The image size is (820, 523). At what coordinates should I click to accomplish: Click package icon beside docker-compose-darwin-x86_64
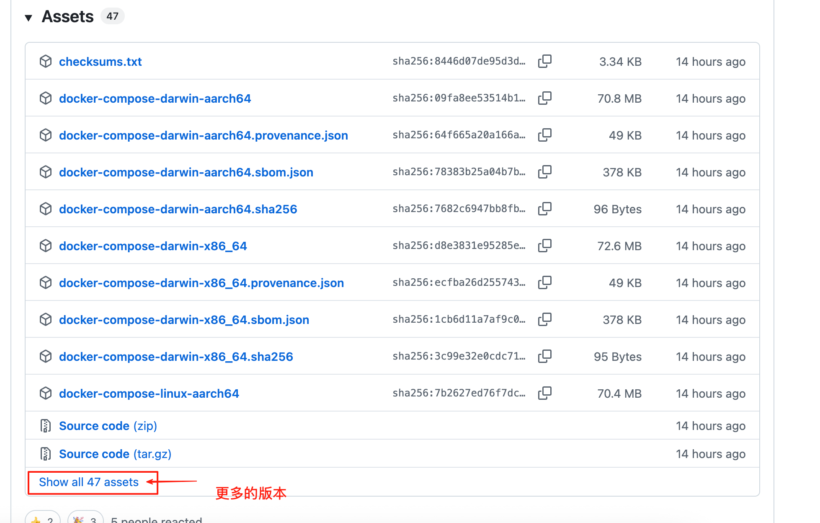point(46,246)
